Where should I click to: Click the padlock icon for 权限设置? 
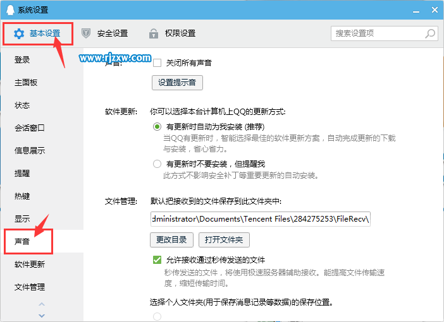pos(154,33)
